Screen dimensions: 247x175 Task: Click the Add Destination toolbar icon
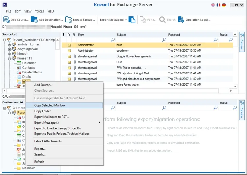34,20
